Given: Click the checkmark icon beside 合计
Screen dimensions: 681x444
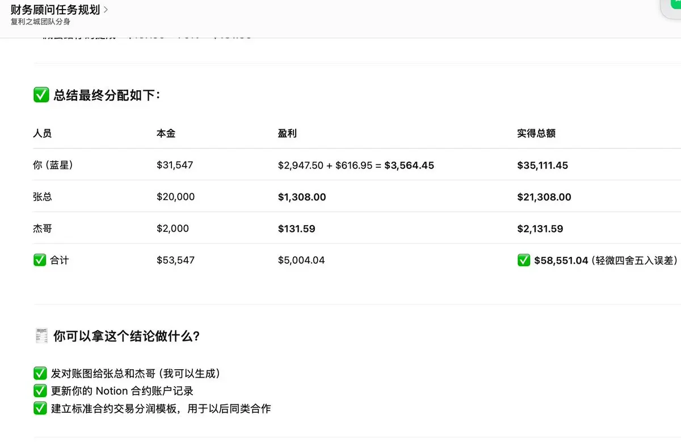Looking at the screenshot, I should click(40, 260).
